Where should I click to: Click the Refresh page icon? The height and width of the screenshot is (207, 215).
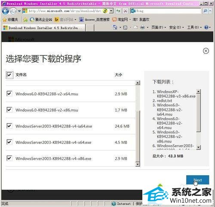click(118, 11)
